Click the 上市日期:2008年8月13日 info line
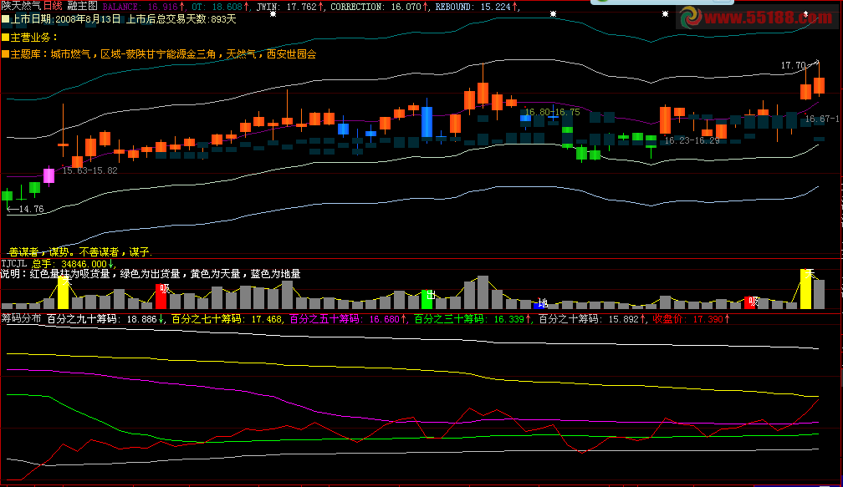This screenshot has height=487, width=843. coord(119,19)
